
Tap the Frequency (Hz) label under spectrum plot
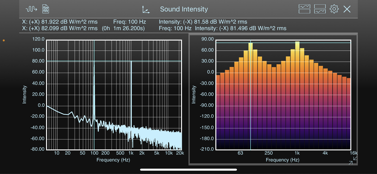113,160
